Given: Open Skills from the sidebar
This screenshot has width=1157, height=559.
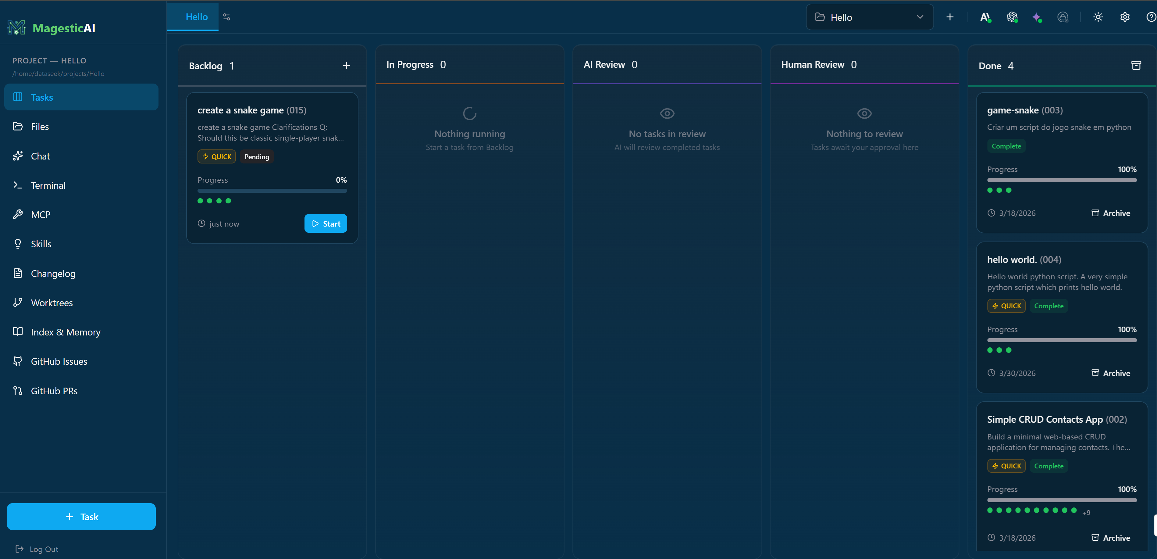Looking at the screenshot, I should coord(81,244).
